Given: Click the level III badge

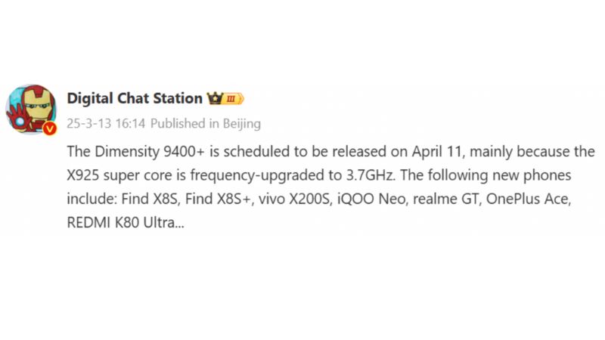Looking at the screenshot, I should click(x=232, y=99).
